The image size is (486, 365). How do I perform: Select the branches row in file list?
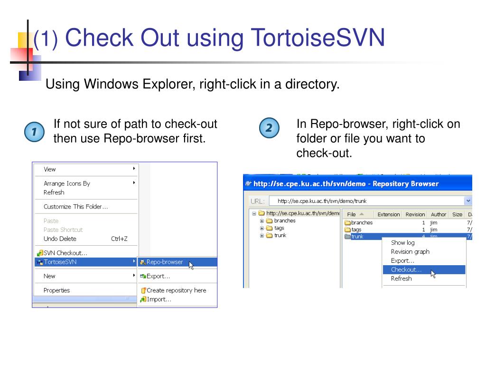click(x=408, y=222)
